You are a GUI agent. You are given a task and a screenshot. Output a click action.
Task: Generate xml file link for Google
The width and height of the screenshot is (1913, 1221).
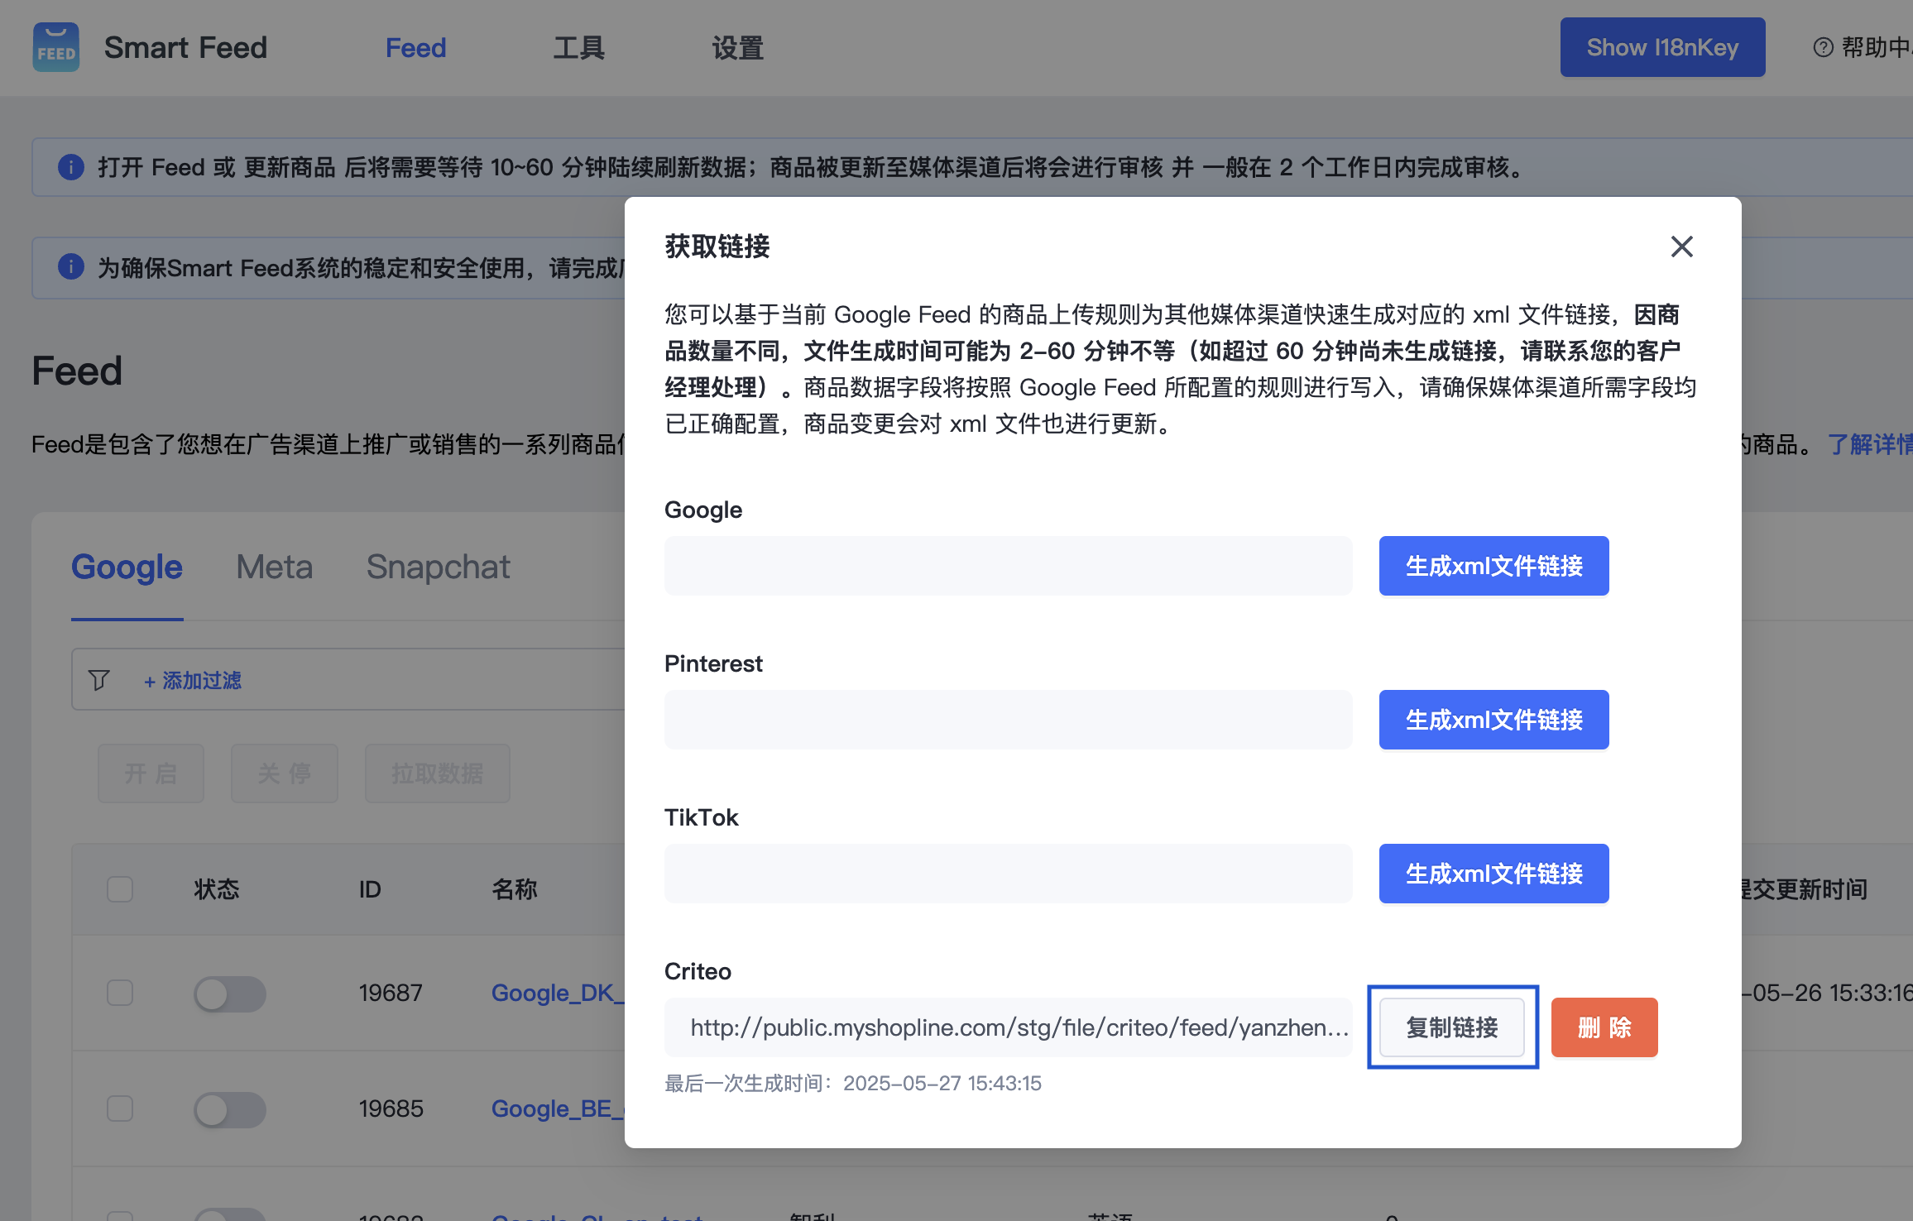(x=1493, y=566)
